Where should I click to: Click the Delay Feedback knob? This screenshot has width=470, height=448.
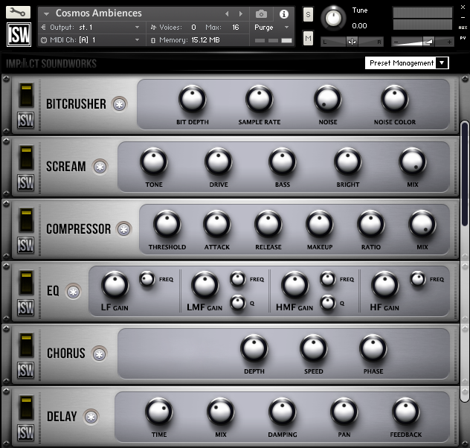[x=405, y=412]
